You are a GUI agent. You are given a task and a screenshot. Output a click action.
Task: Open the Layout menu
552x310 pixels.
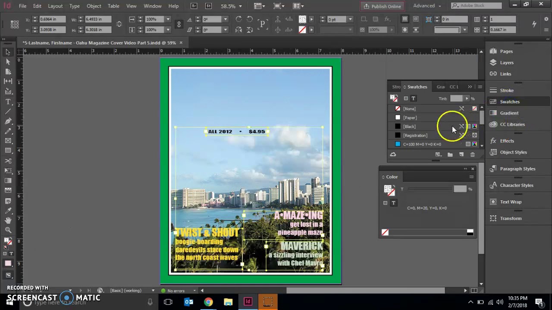pyautogui.click(x=55, y=6)
